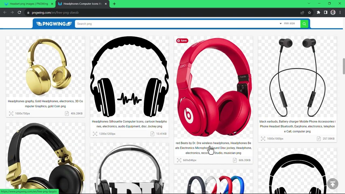The width and height of the screenshot is (345, 194).
Task: Open the red Beats headphones image
Action: point(213,88)
